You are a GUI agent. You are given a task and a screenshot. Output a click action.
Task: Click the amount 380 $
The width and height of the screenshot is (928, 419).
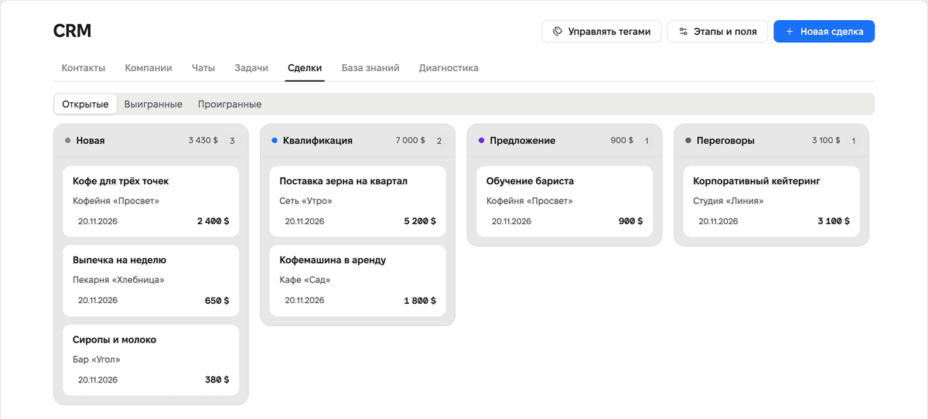(217, 380)
